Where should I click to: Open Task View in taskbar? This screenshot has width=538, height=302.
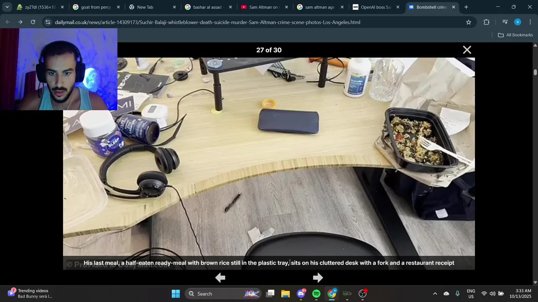(270, 294)
